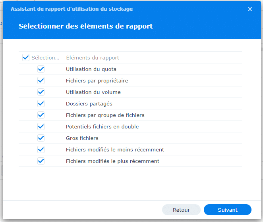263x222 pixels.
Task: Toggle Fichiers modifiés le moins récemment checkbox
Action: pyautogui.click(x=41, y=149)
